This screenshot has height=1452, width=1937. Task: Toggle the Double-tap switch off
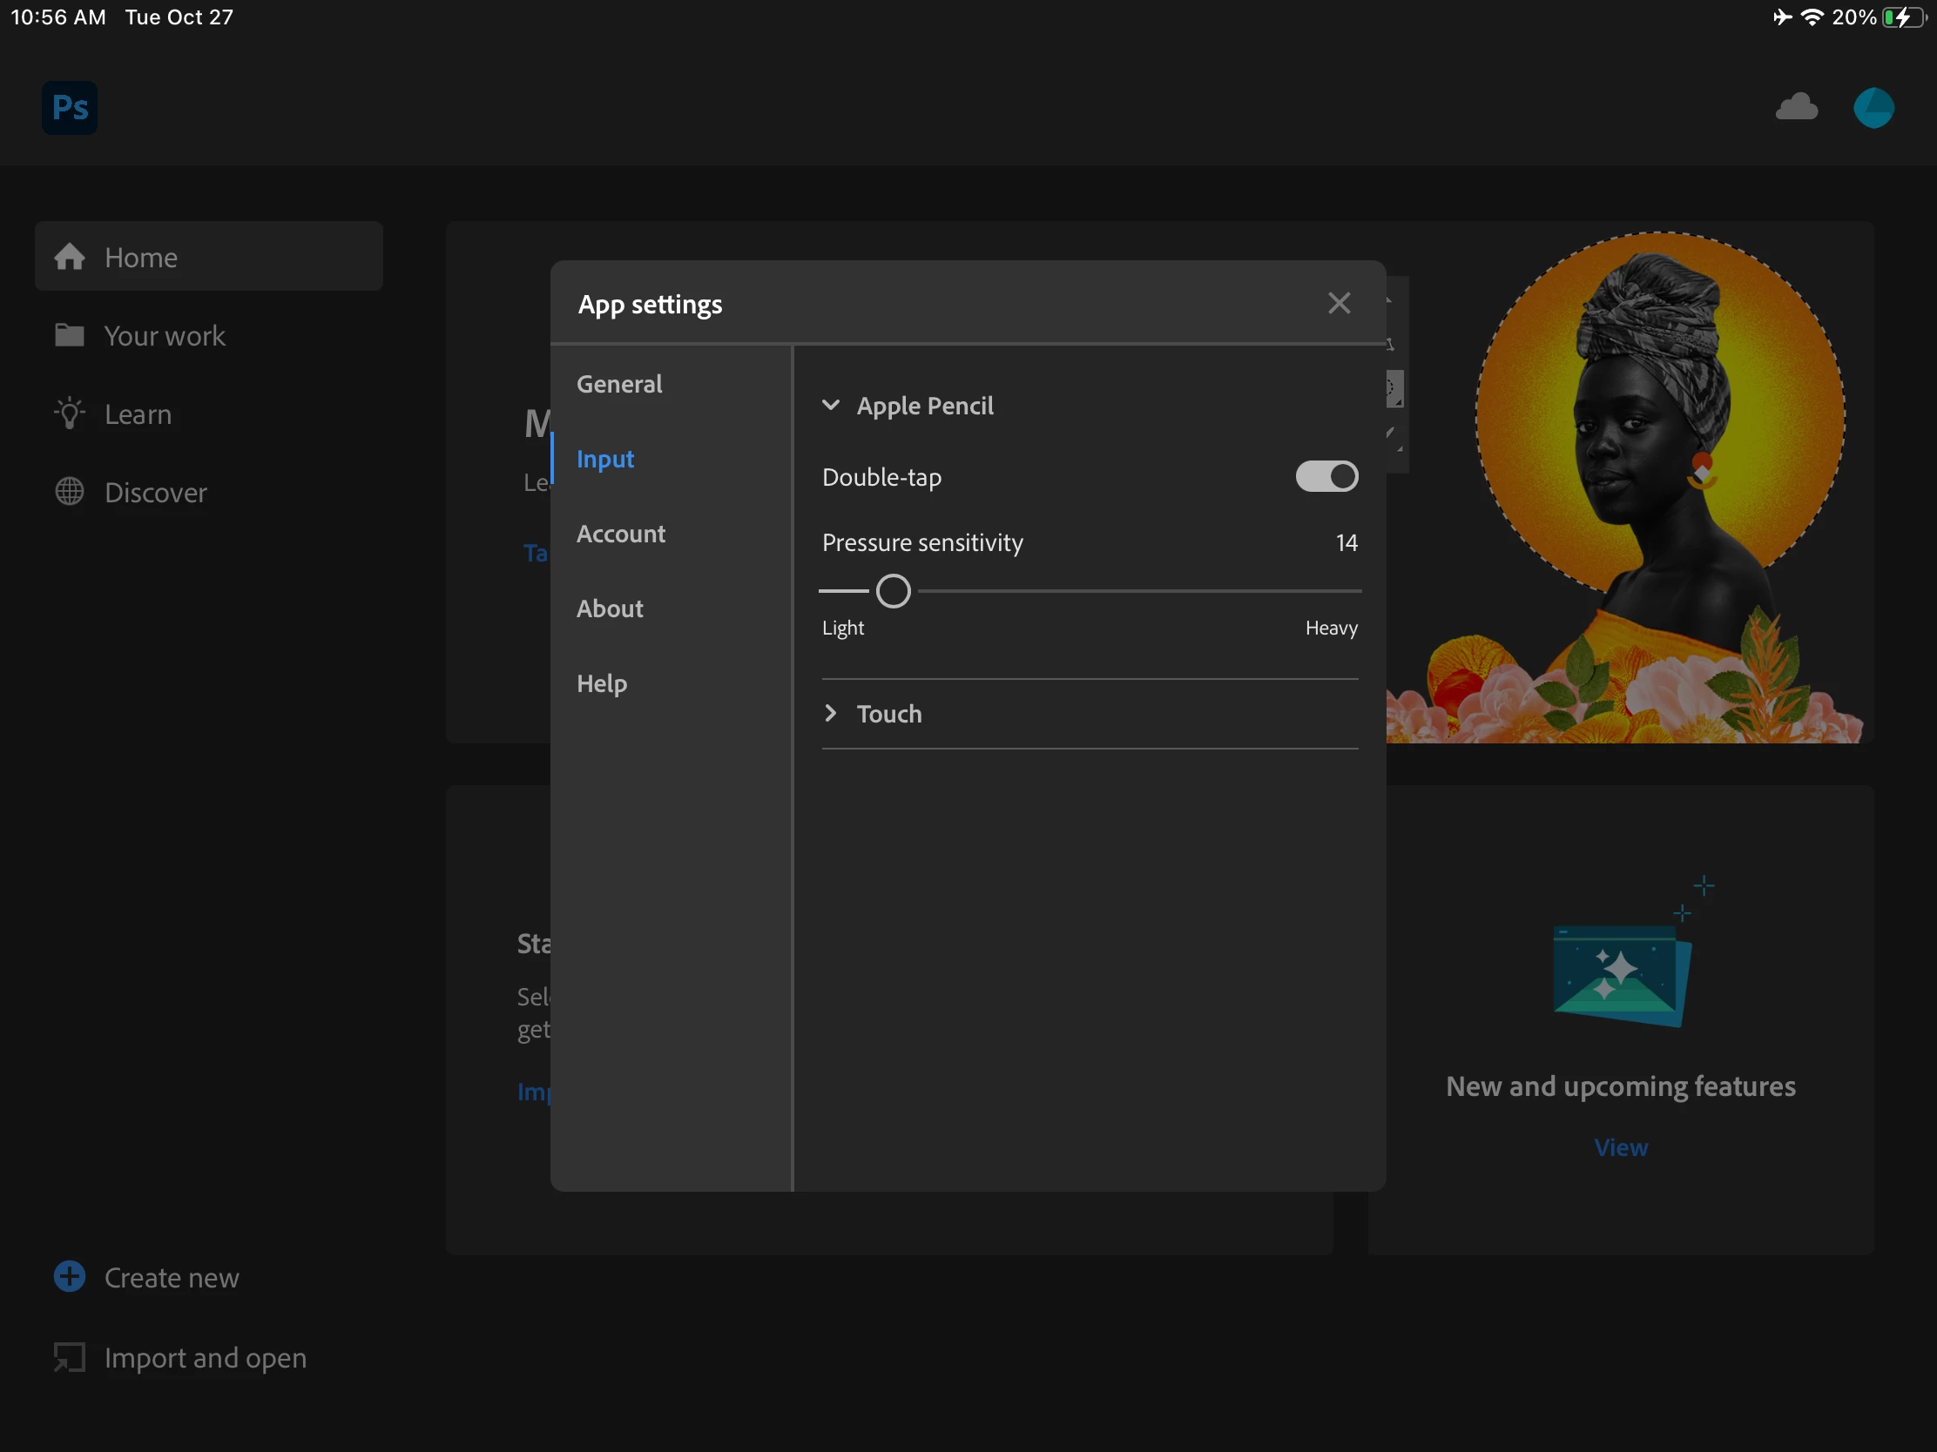pyautogui.click(x=1326, y=477)
